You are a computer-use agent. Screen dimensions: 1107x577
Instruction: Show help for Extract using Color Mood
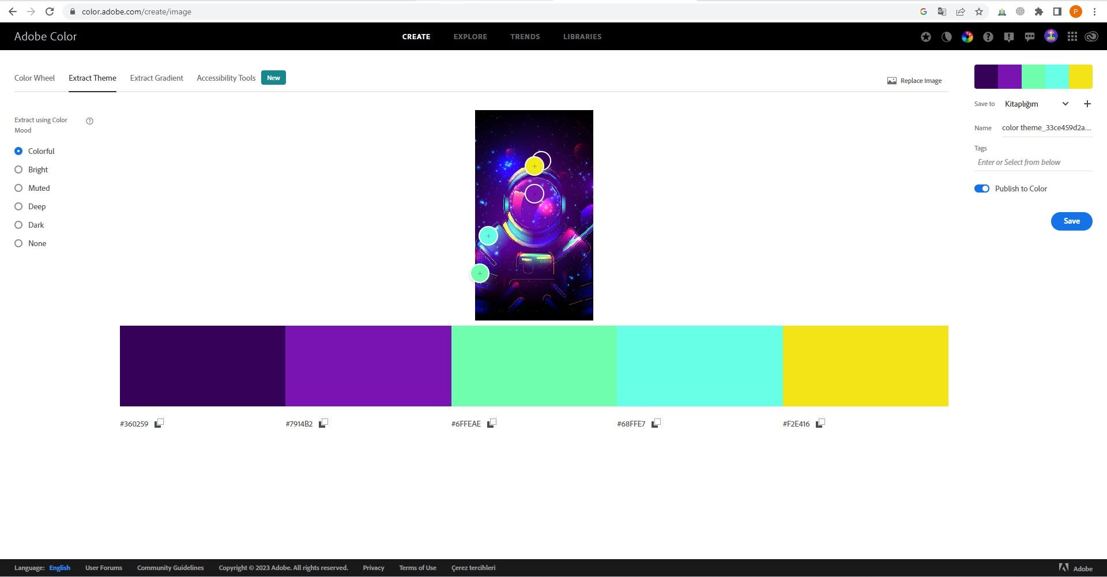click(89, 121)
